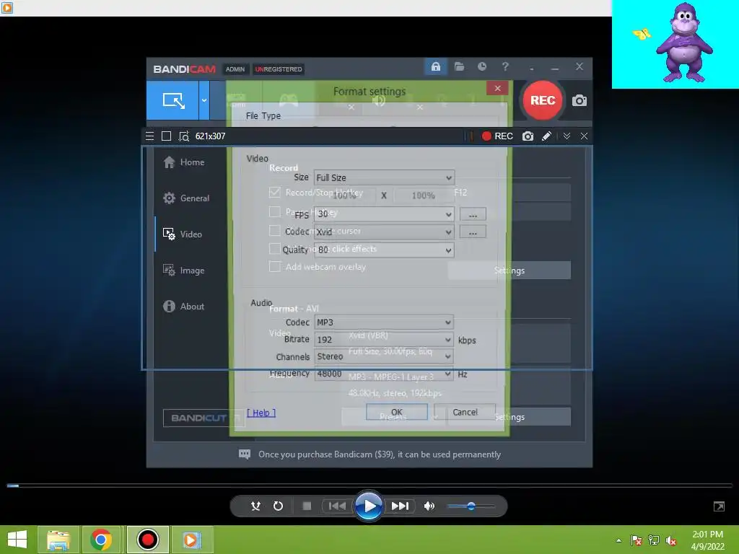Open the scheduled recording clock icon

(481, 66)
